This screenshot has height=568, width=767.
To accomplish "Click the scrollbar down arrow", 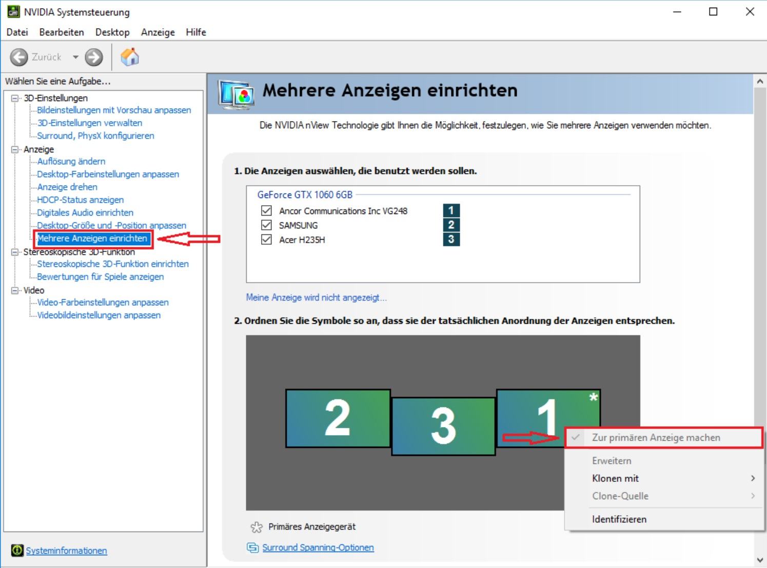I will pos(760,560).
